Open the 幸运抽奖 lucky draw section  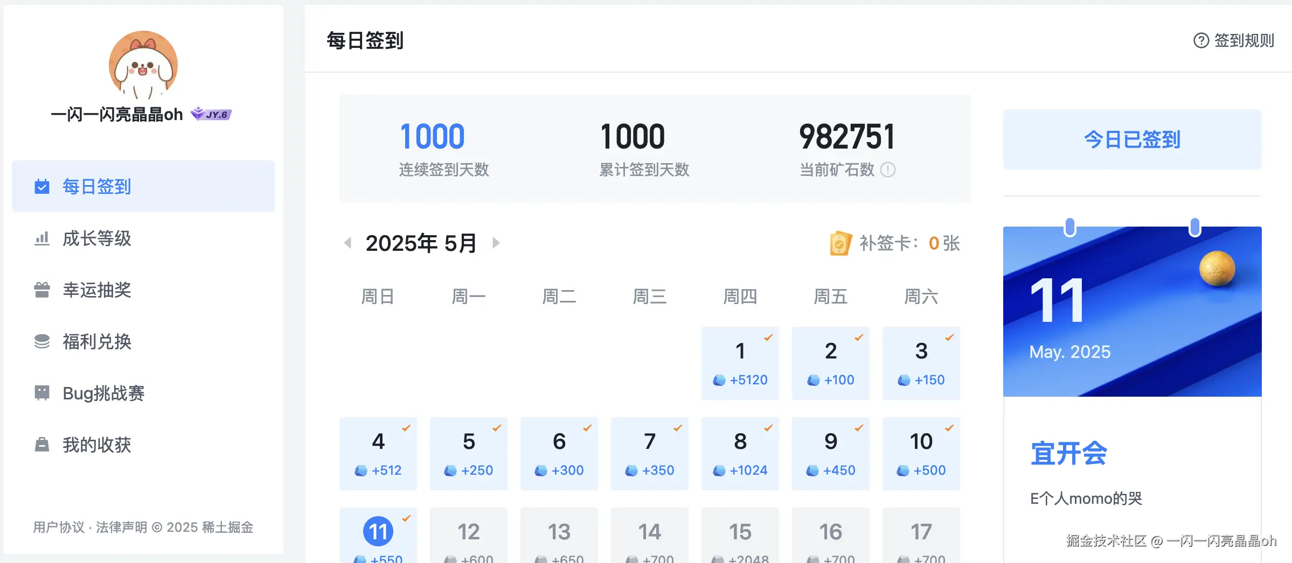97,291
